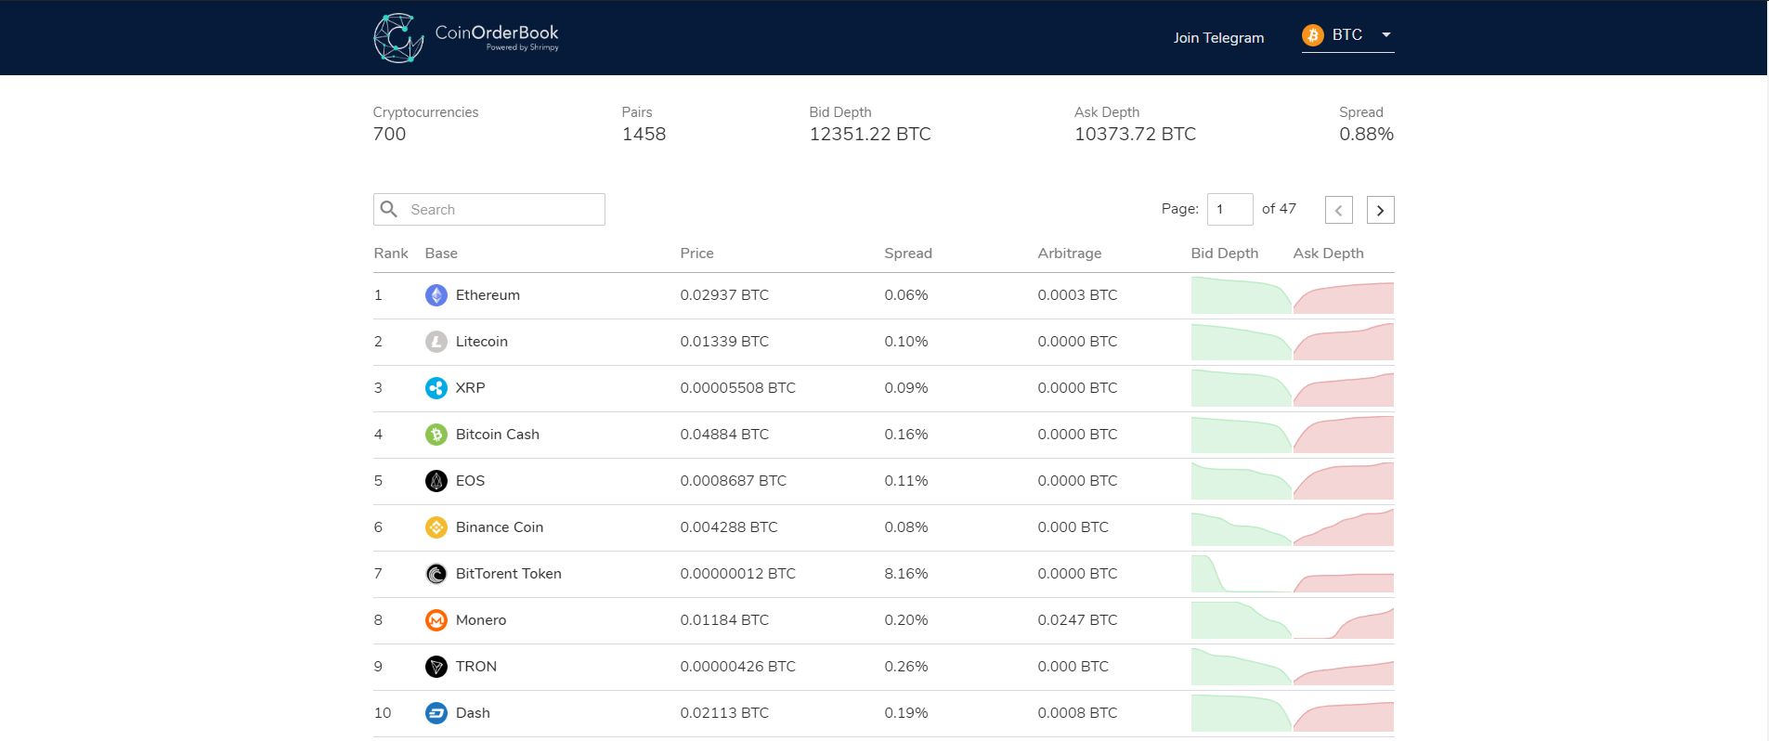1769x741 pixels.
Task: Click the Page number input
Action: (1230, 209)
